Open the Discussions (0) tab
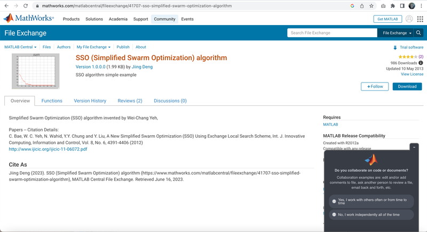 point(170,101)
